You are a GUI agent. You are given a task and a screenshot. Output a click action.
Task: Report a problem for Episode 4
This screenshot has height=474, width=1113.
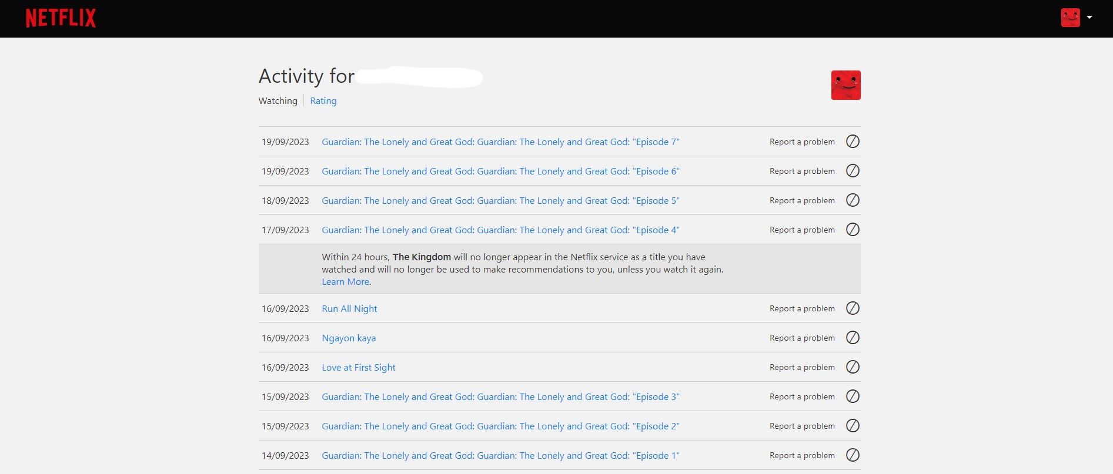[802, 230]
